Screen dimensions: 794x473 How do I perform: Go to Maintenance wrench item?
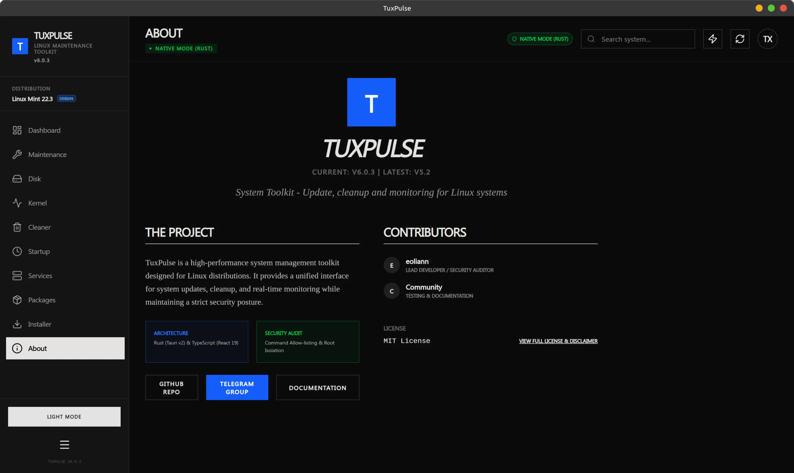pos(47,154)
